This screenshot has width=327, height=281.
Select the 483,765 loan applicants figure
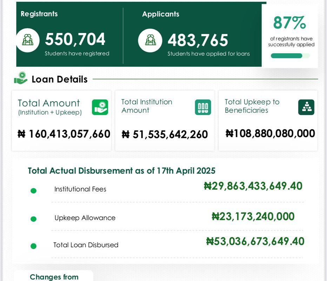click(x=198, y=40)
